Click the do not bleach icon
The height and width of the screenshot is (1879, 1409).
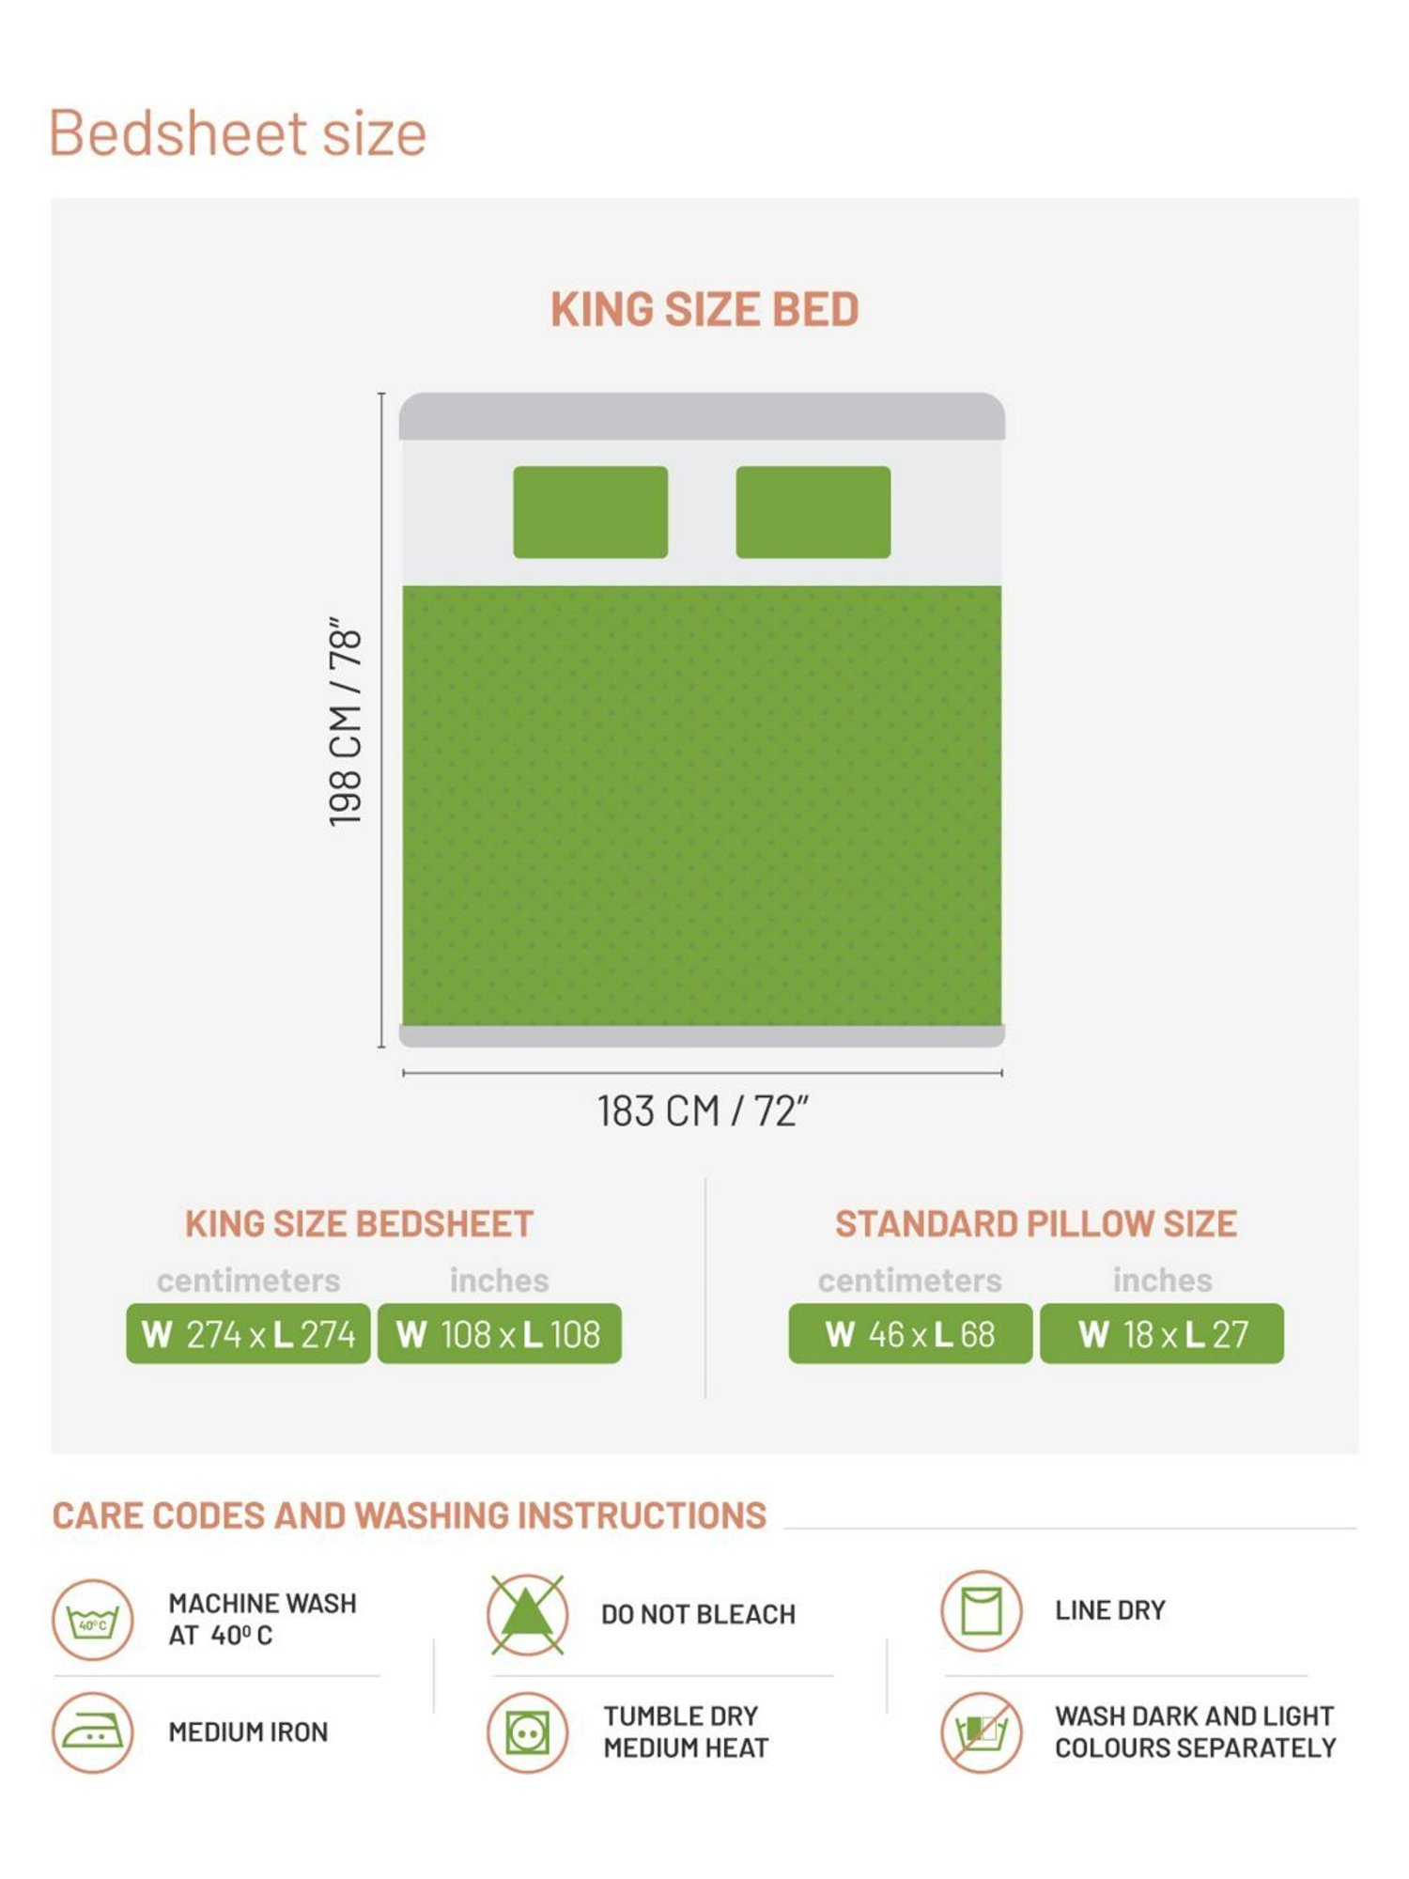527,1615
